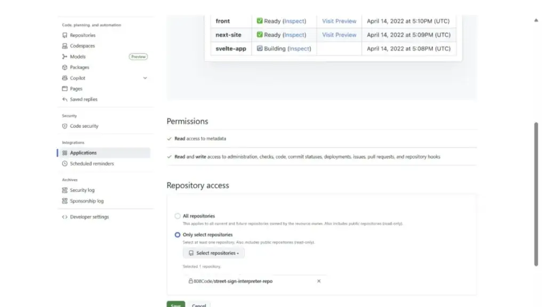
Task: Click Inspect link in svelte-app row
Action: coord(299,49)
